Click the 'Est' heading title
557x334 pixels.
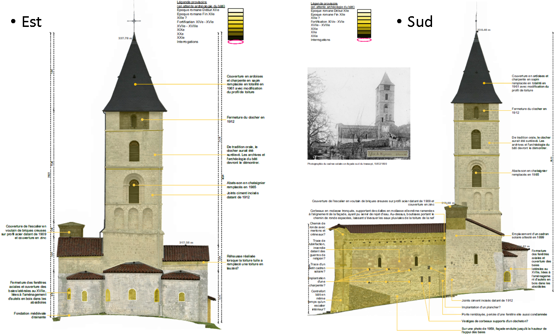[x=32, y=22]
